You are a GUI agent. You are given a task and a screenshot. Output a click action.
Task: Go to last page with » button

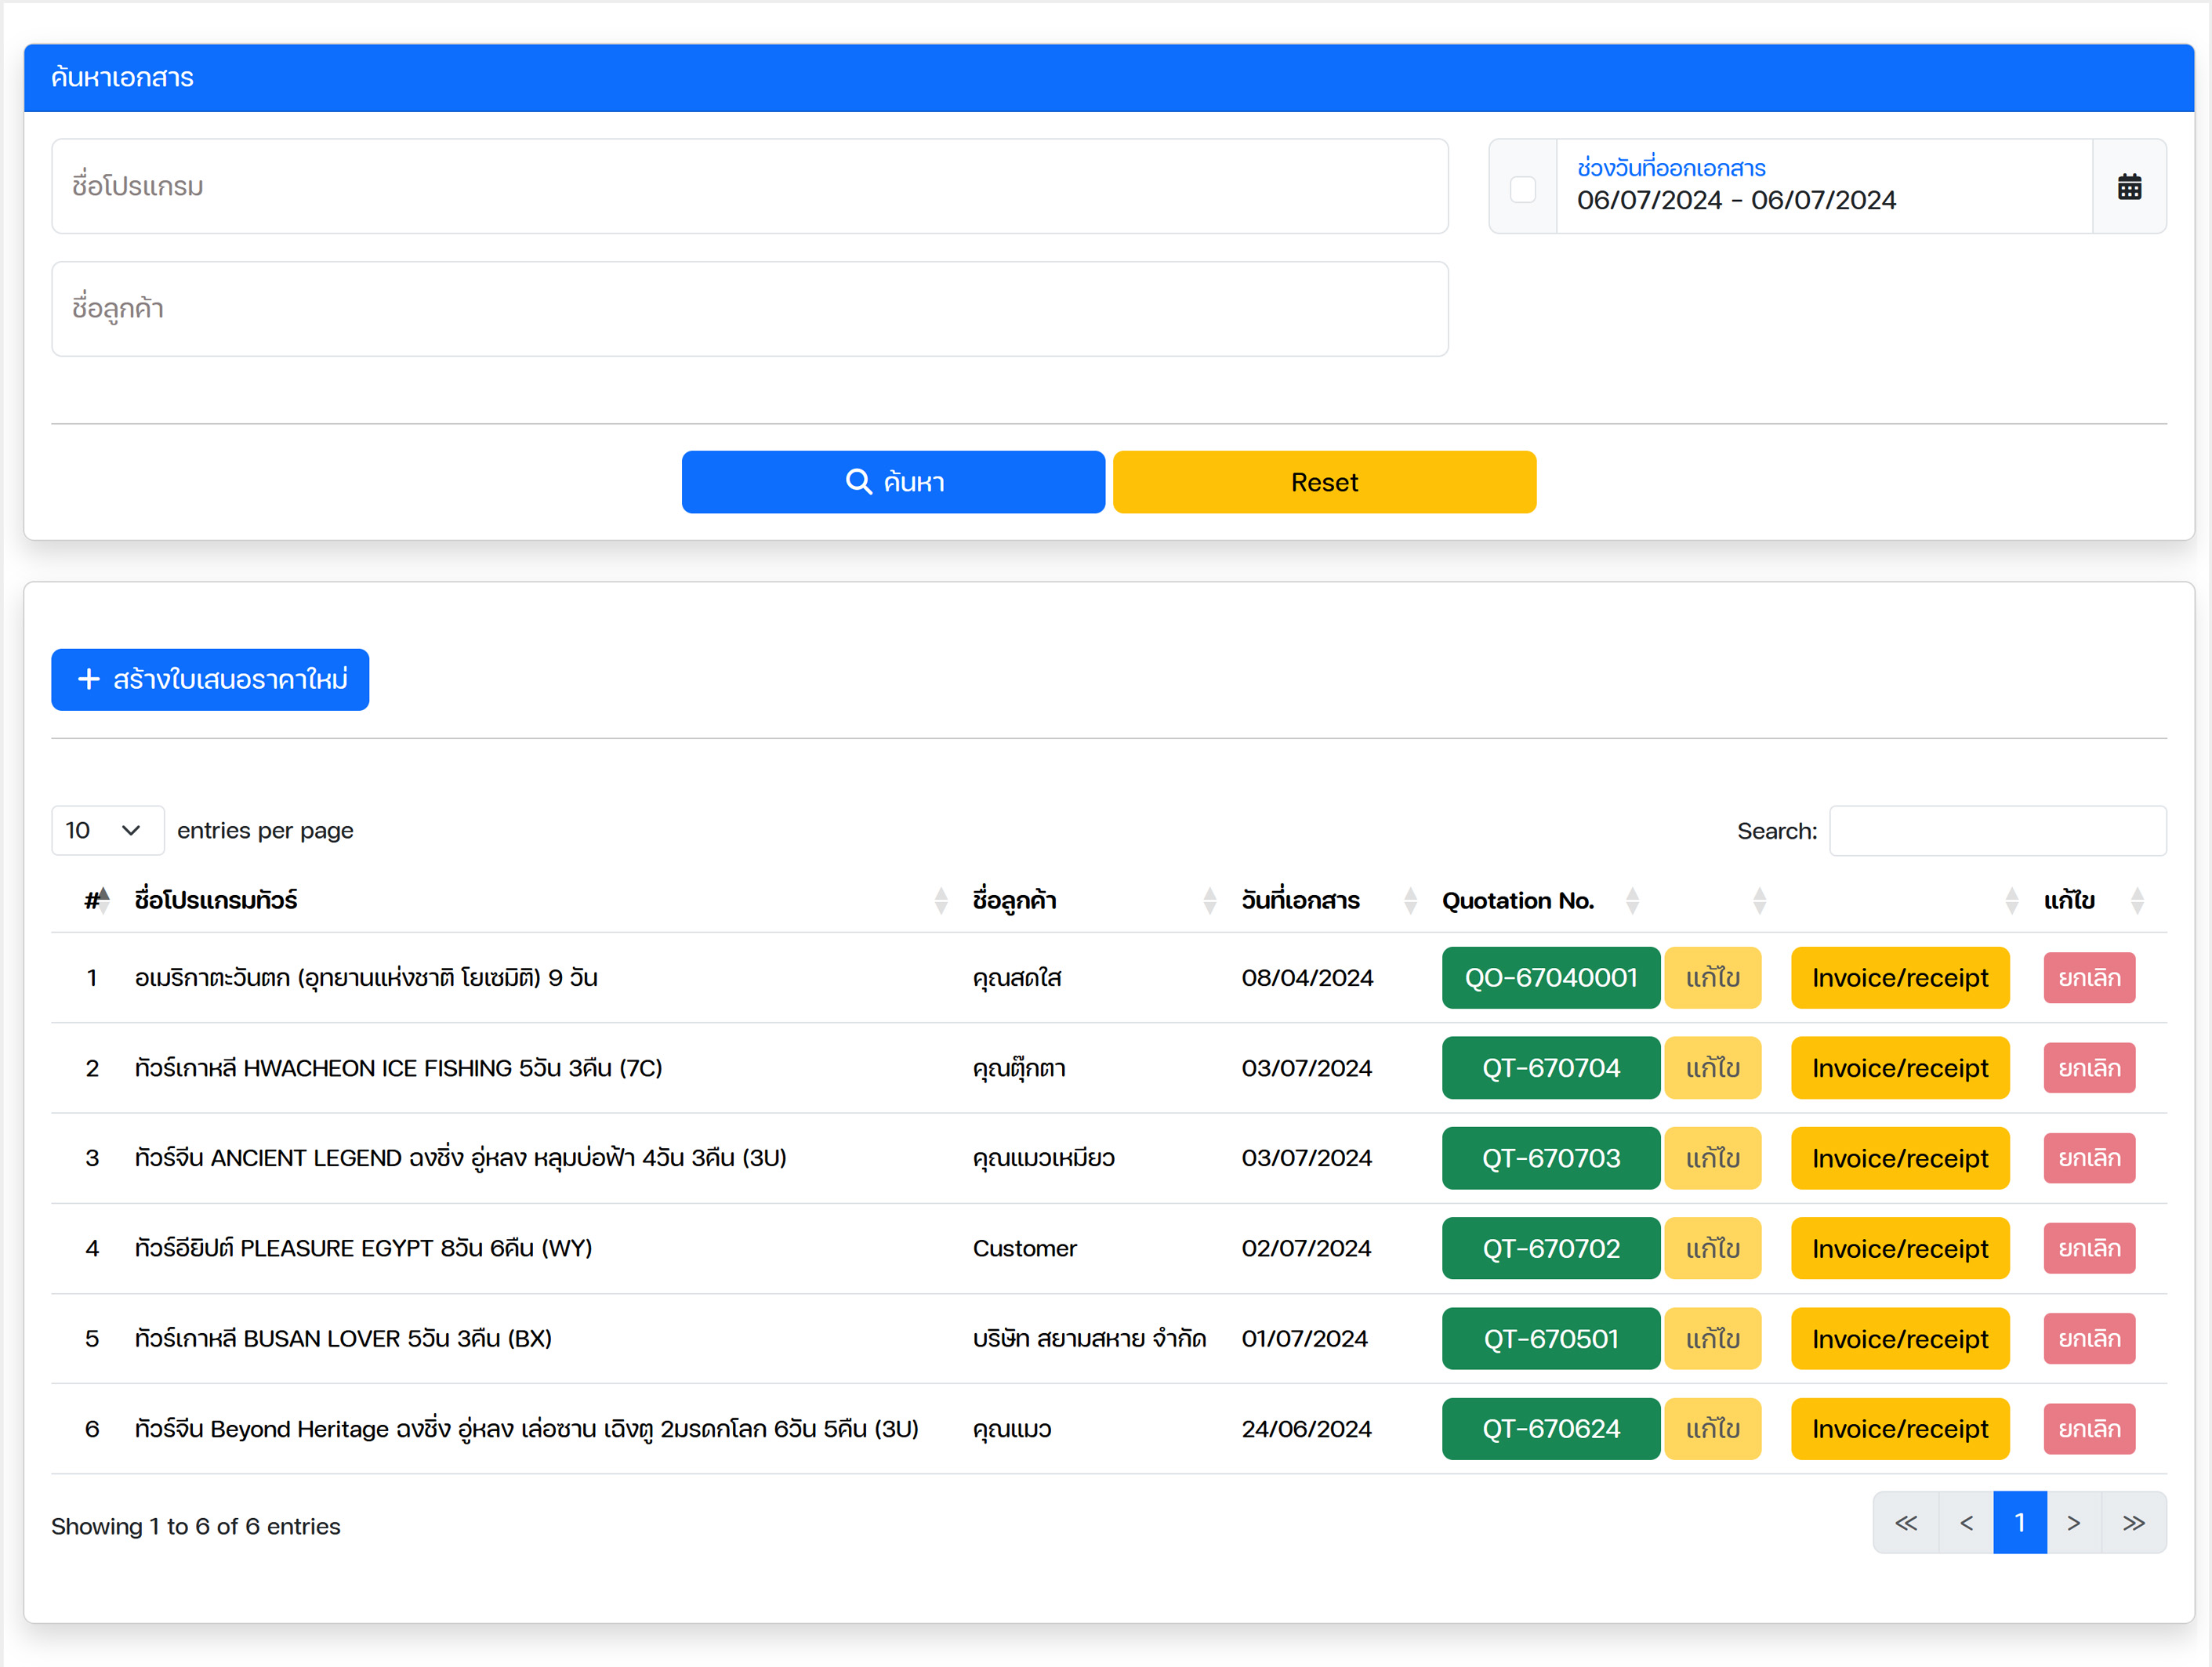pos(2134,1523)
